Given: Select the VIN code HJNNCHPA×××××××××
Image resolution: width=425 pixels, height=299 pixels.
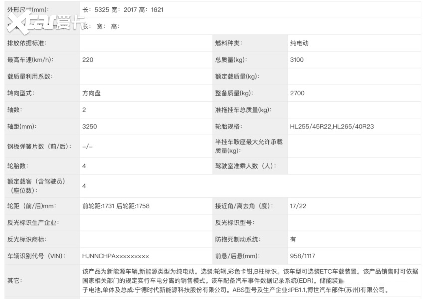Looking at the screenshot, I should (x=115, y=256).
